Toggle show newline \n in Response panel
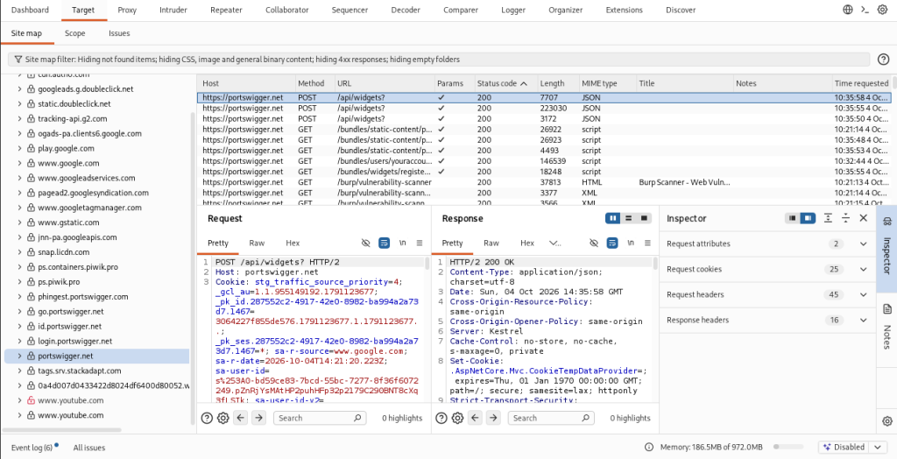Viewport: 897px width, 459px height. [x=631, y=243]
